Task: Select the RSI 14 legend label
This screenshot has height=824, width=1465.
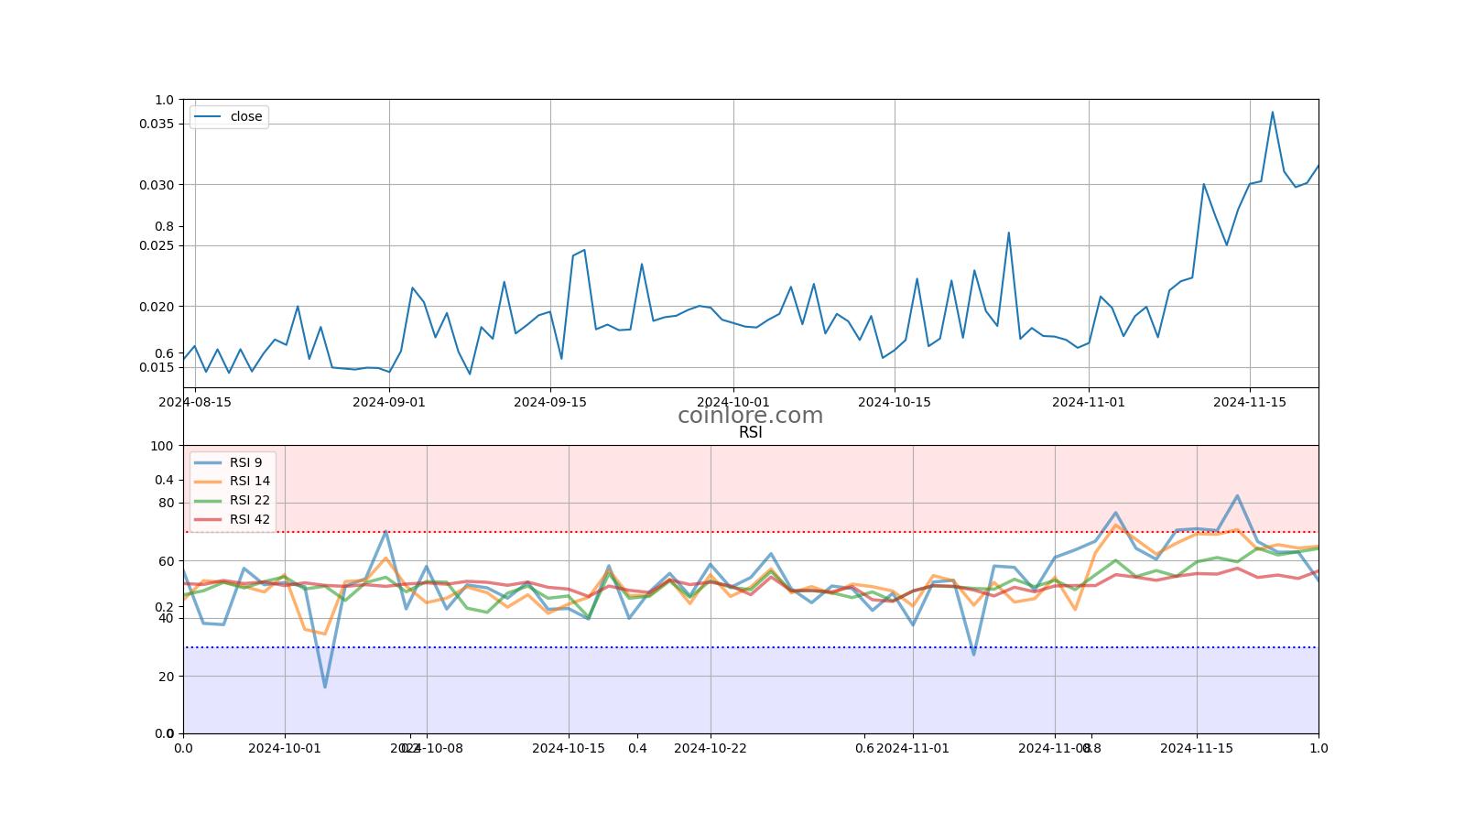Action: (x=250, y=482)
